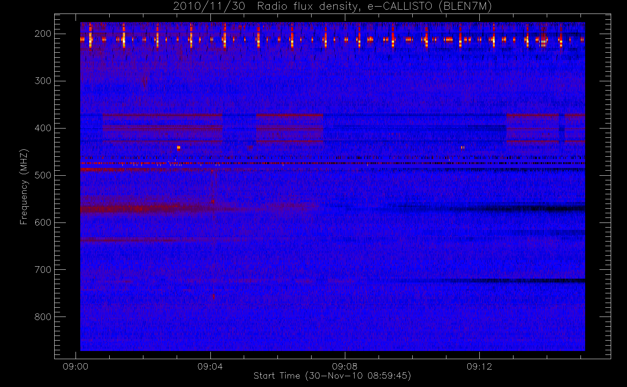This screenshot has width=627, height=387.
Task: Click the 09:08 time axis label
Action: tap(345, 366)
